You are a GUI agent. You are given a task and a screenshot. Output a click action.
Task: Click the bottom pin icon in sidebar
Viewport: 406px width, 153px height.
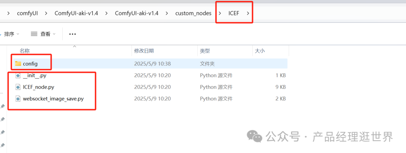3,145
